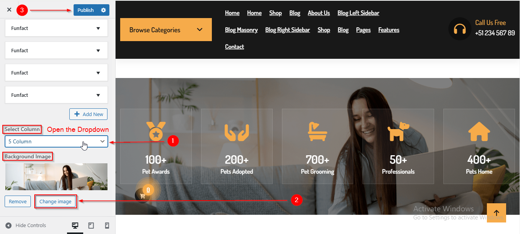Click the house Pets Home icon
This screenshot has width=520, height=234.
click(x=479, y=132)
